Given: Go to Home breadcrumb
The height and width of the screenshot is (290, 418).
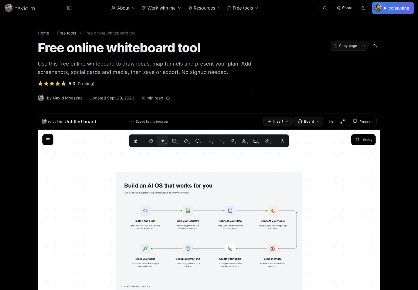Looking at the screenshot, I should coord(43,33).
